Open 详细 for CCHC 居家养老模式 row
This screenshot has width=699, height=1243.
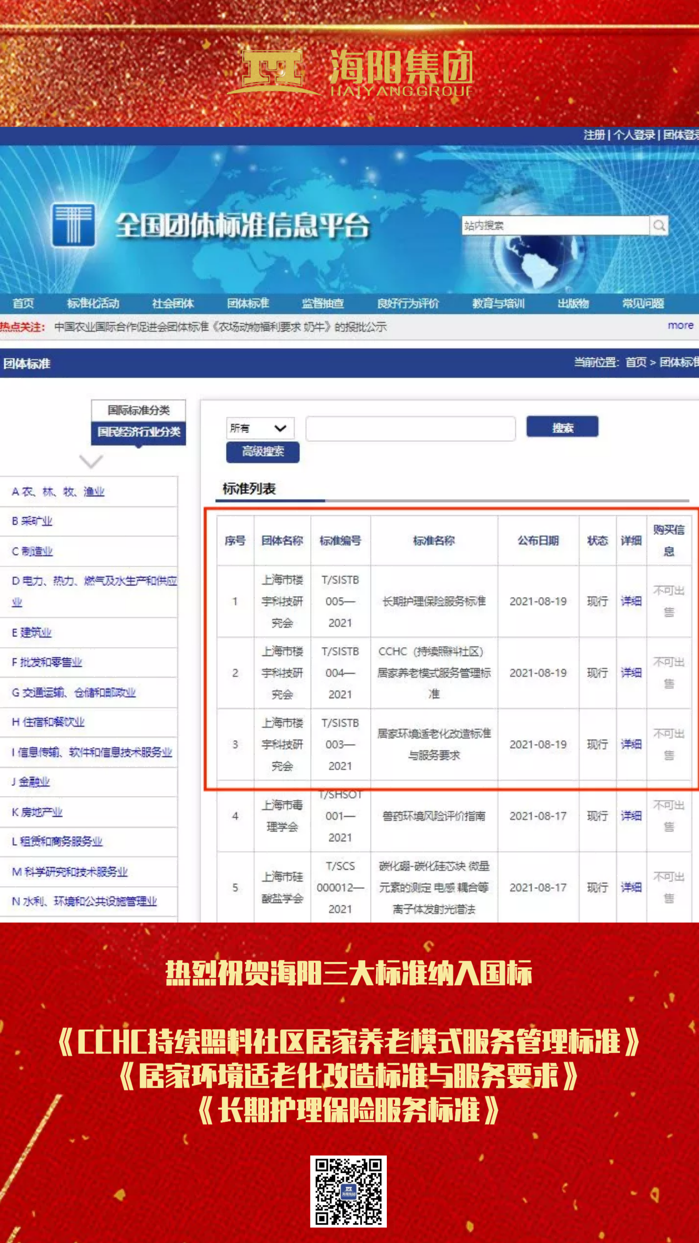[x=631, y=673]
